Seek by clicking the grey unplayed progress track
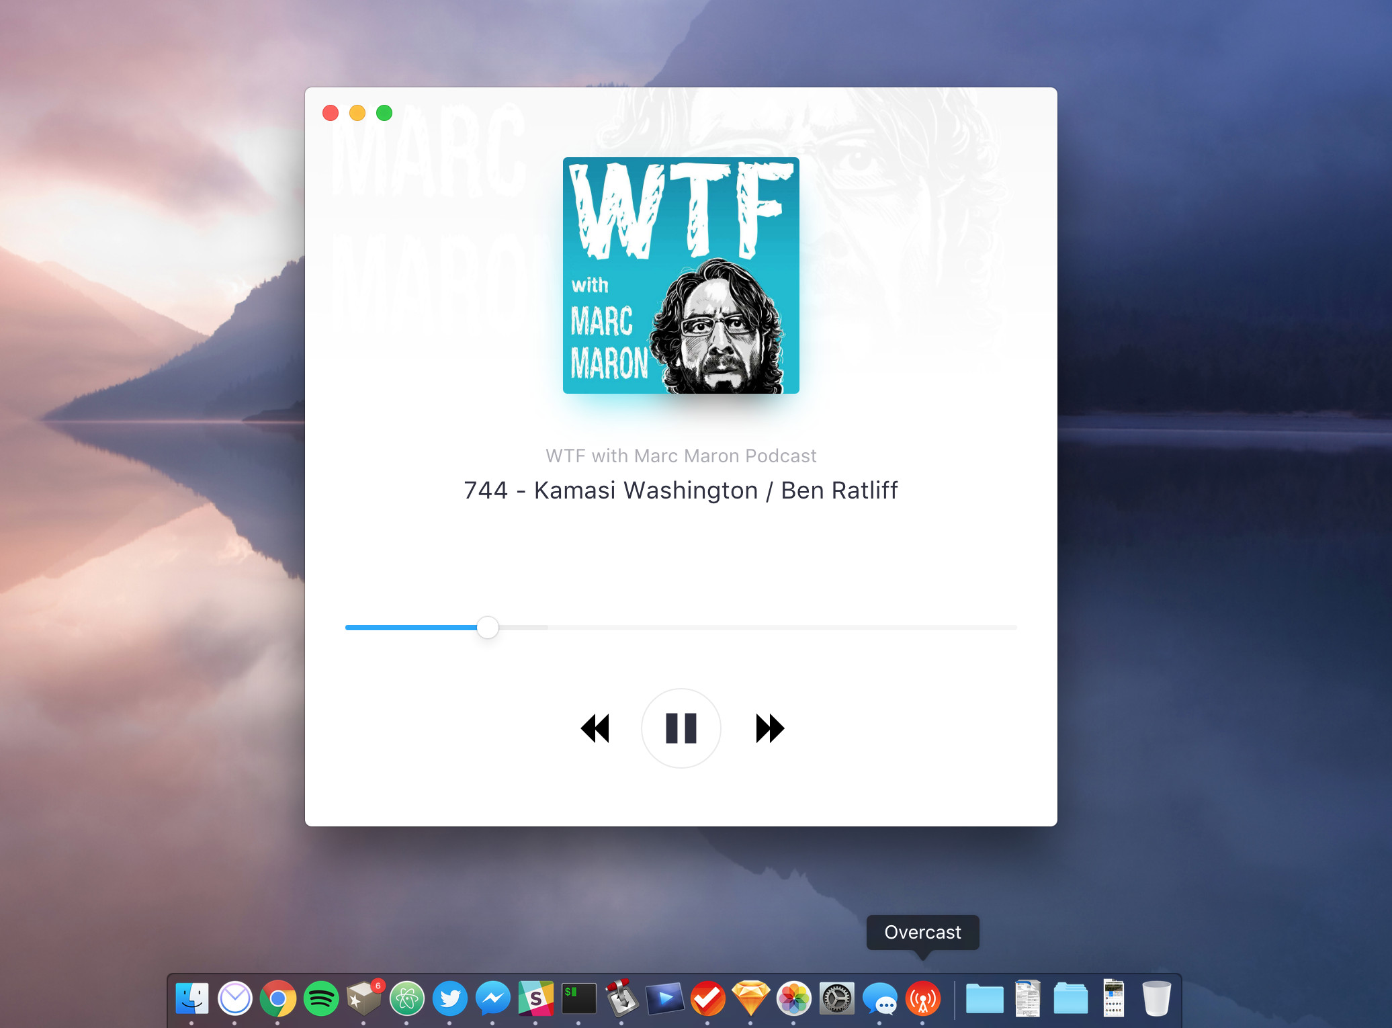This screenshot has width=1392, height=1028. pos(757,628)
